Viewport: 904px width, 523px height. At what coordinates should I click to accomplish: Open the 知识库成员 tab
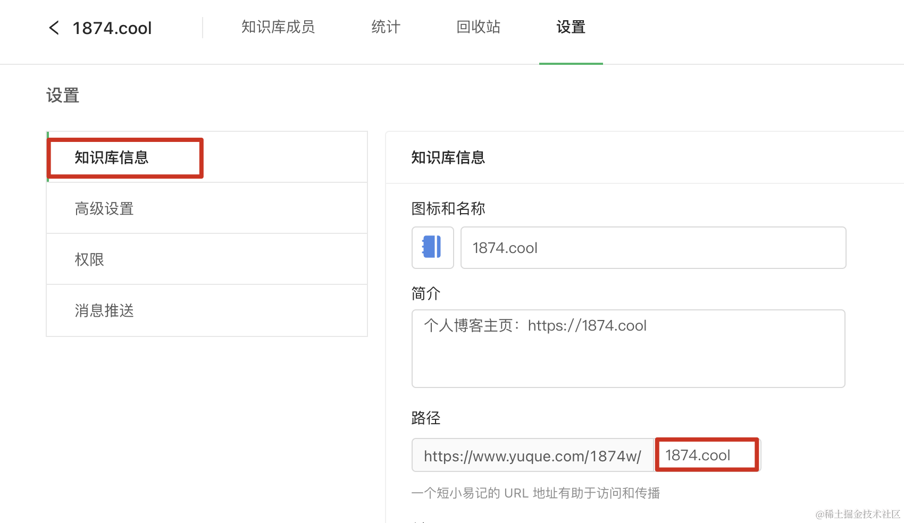coord(278,27)
